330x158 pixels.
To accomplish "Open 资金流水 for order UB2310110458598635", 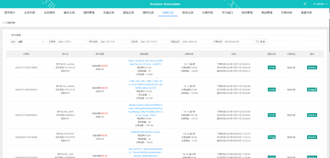I will pos(312,115).
